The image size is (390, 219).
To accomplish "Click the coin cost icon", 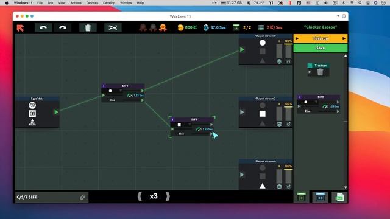I will 180,27.
